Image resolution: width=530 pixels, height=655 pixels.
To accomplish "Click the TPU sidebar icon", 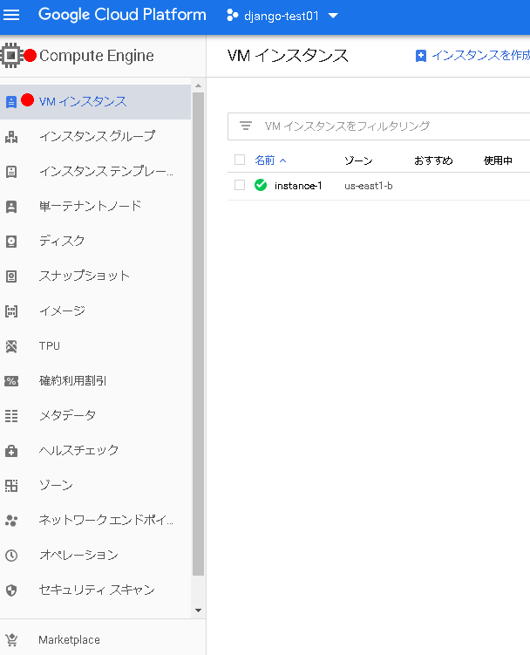I will [11, 346].
